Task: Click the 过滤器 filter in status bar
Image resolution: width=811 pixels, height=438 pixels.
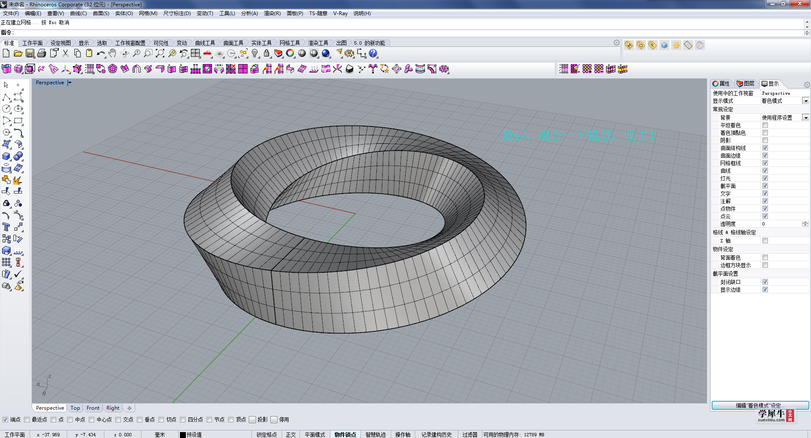Action: point(470,435)
